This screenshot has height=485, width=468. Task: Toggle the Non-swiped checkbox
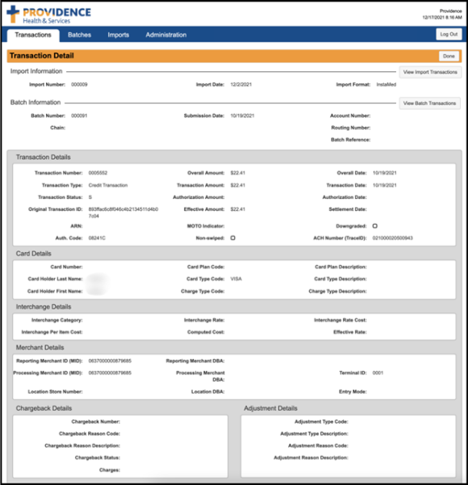click(x=232, y=238)
